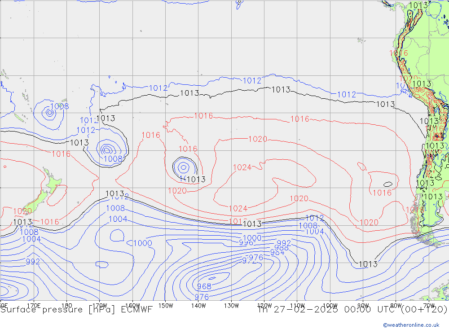Image resolution: width=449 pixels, height=329 pixels.
Task: Click the 972 isobar label
Action: coord(249,261)
